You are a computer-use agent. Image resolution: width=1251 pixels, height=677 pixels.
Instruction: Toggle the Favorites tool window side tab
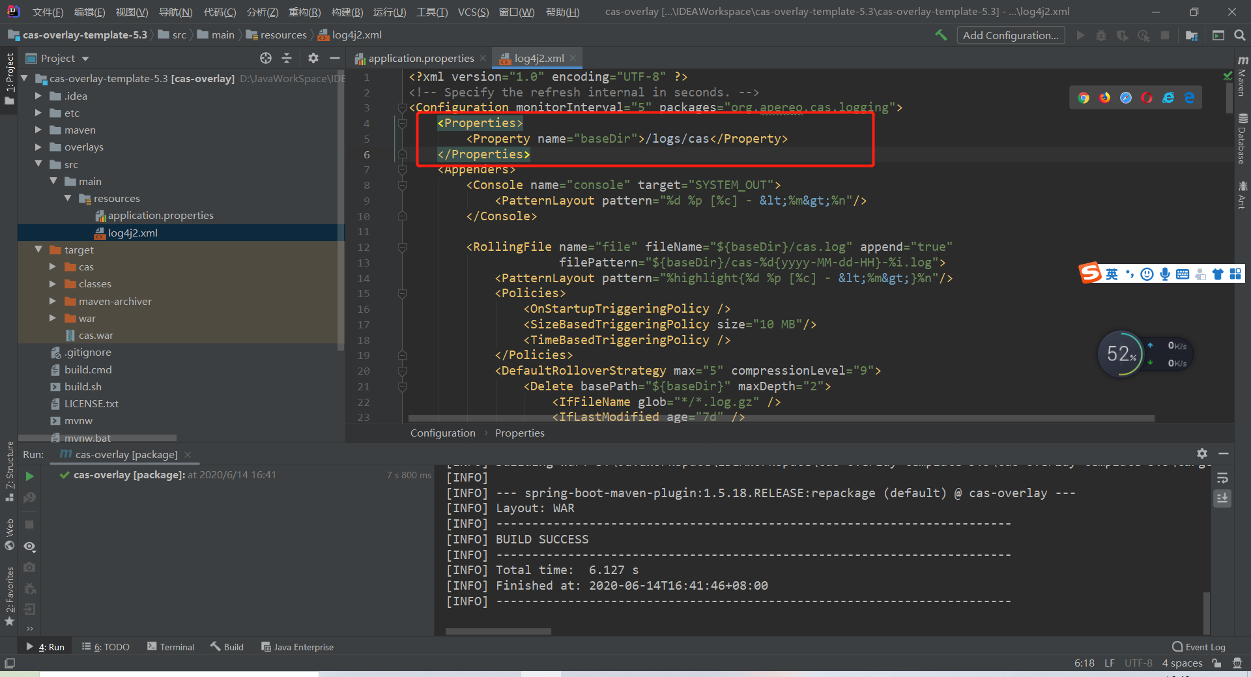pyautogui.click(x=9, y=596)
